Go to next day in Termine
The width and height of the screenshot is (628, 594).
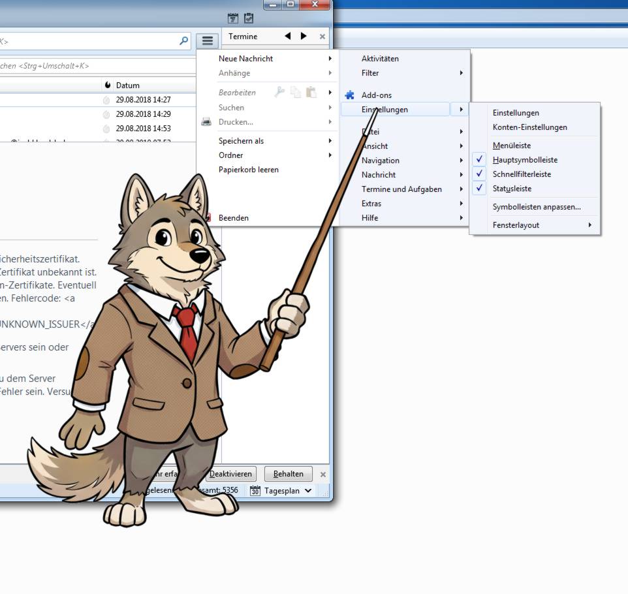304,37
